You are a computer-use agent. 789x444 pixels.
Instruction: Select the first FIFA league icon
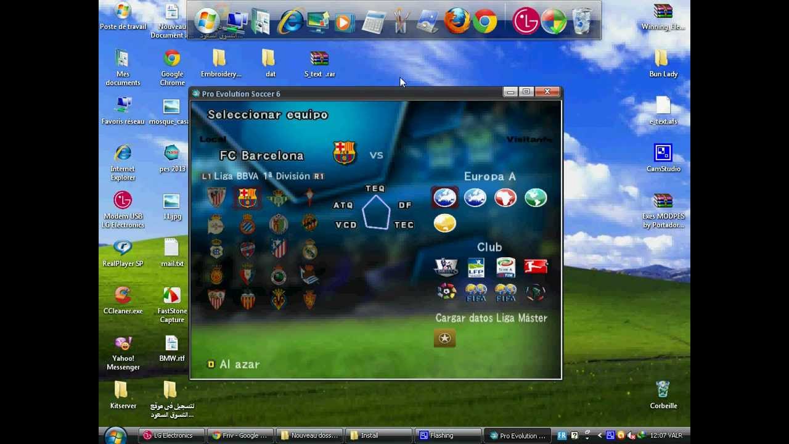pyautogui.click(x=476, y=292)
